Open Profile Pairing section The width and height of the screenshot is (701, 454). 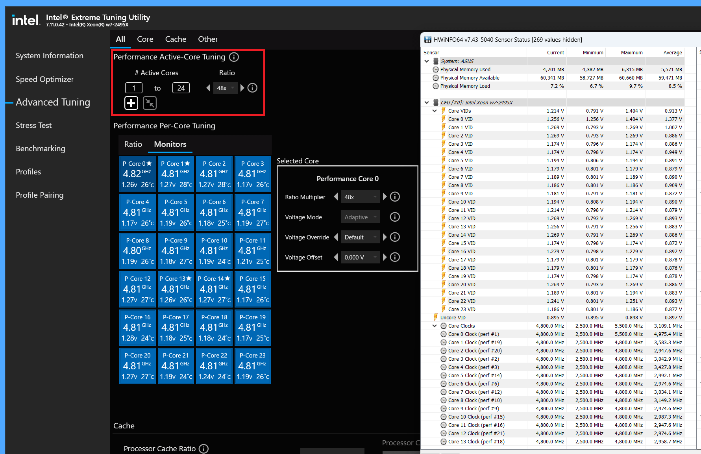(39, 195)
